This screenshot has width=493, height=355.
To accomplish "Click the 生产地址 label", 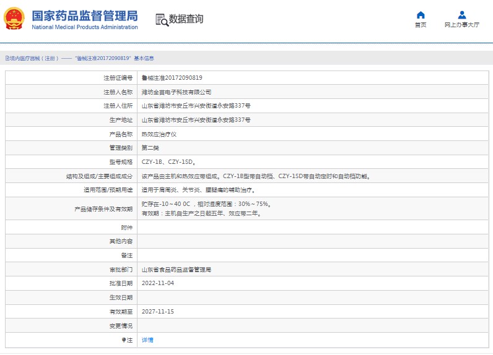I will tap(121, 120).
